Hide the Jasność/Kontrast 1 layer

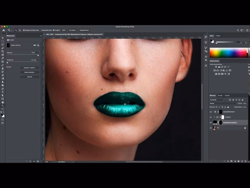click(x=211, y=112)
